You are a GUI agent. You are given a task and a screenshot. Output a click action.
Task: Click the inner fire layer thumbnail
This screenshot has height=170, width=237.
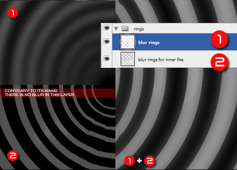click(128, 59)
